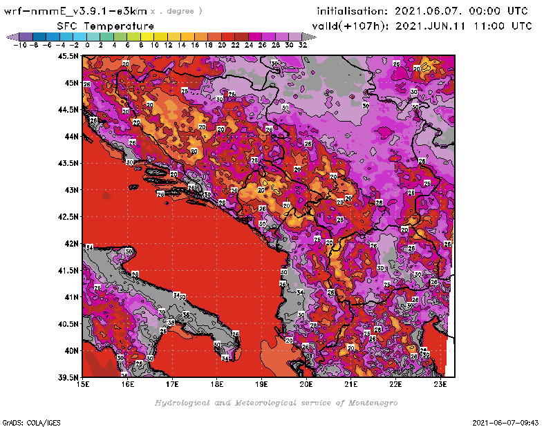Click the '42N' latitude axis label

pyautogui.click(x=72, y=244)
